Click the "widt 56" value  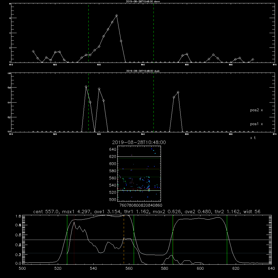252,212
